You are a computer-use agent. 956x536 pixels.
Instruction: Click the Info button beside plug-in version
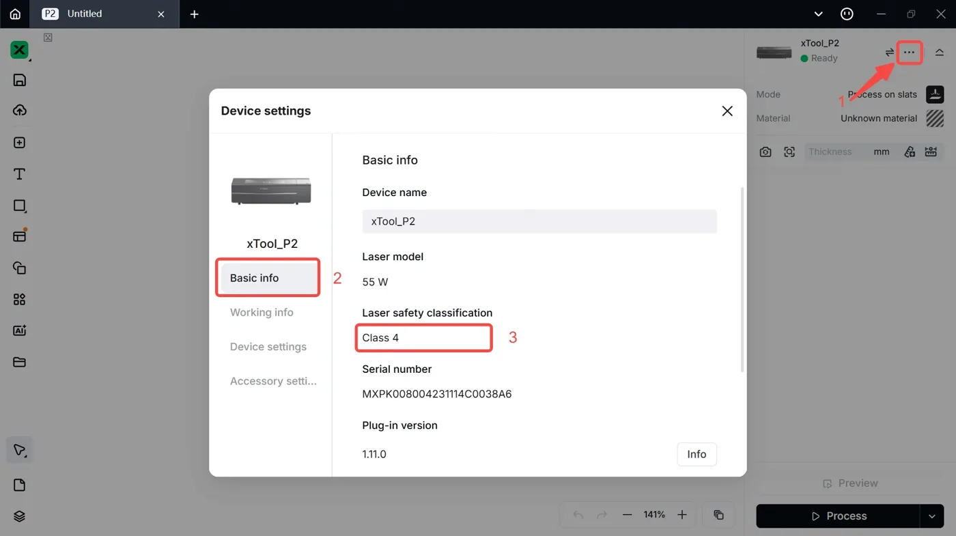coord(697,454)
